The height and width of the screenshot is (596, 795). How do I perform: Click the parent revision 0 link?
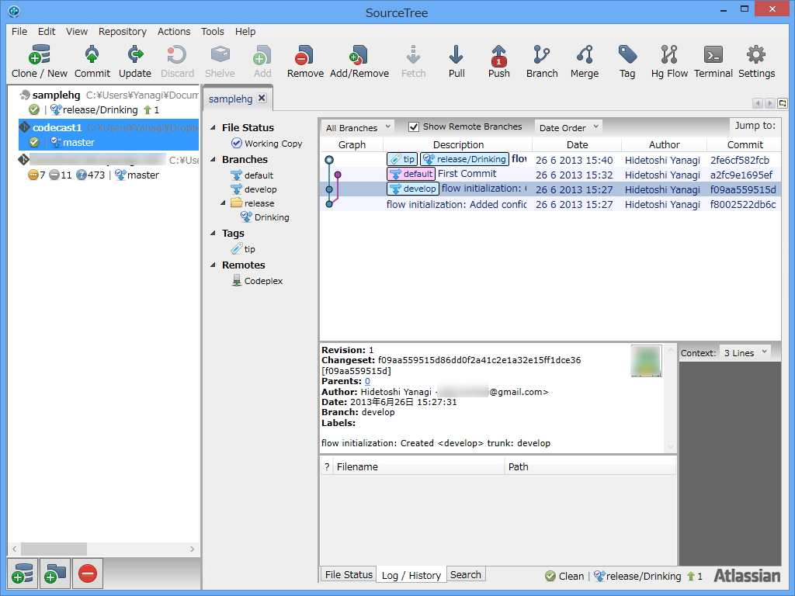(x=367, y=381)
